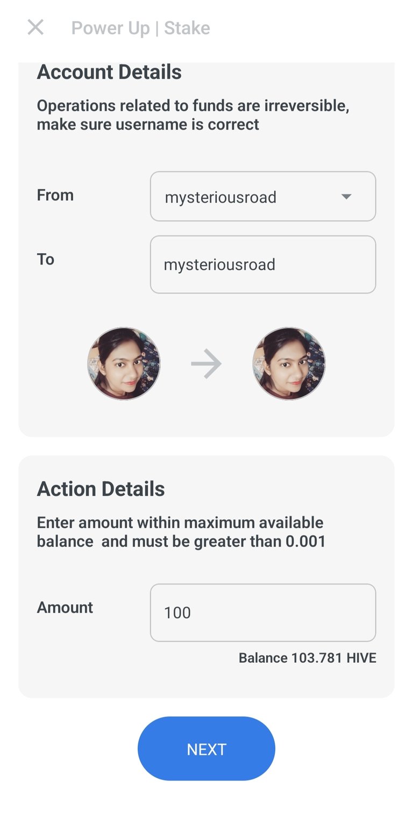Image resolution: width=413 pixels, height=817 pixels.
Task: Click the To label
Action: click(x=46, y=260)
